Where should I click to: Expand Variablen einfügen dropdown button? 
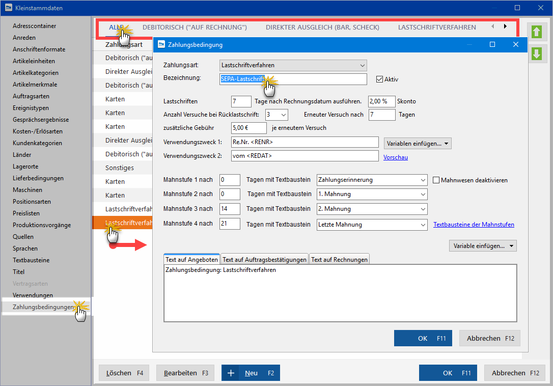click(418, 144)
